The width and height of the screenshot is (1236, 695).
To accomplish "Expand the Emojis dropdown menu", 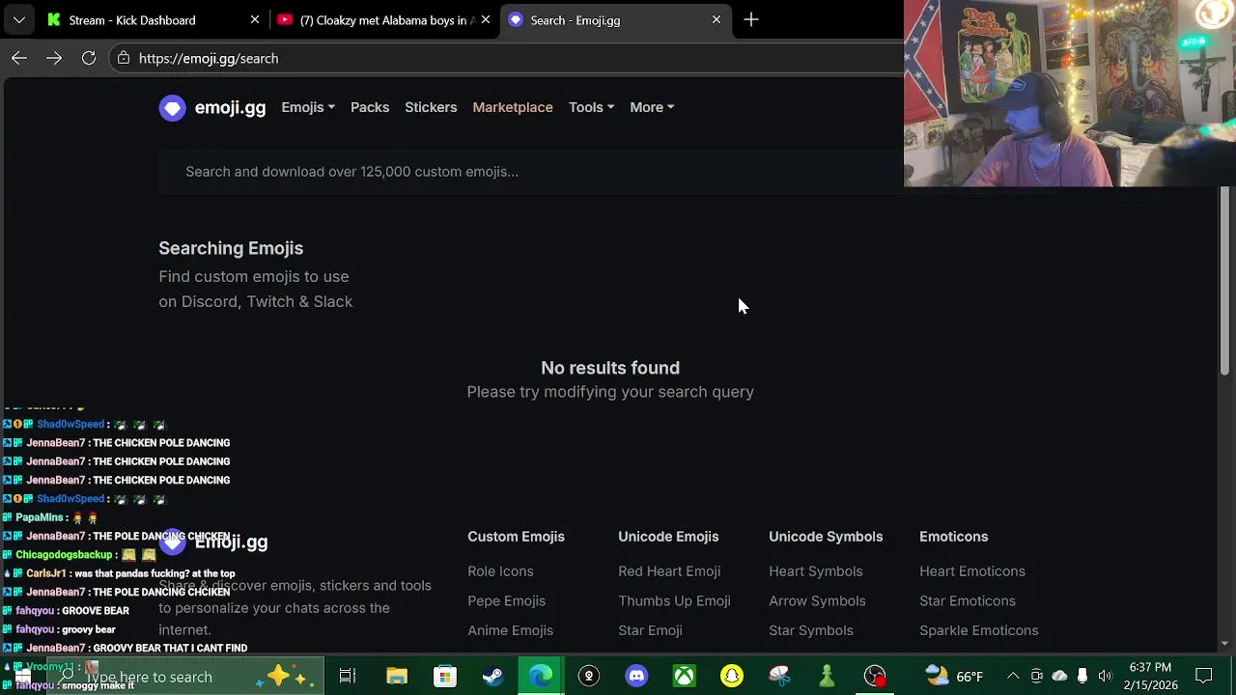I will coord(308,107).
